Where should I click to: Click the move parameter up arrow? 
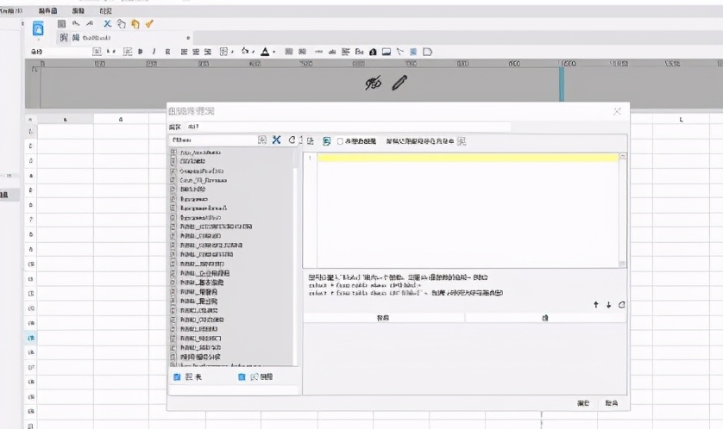click(595, 305)
